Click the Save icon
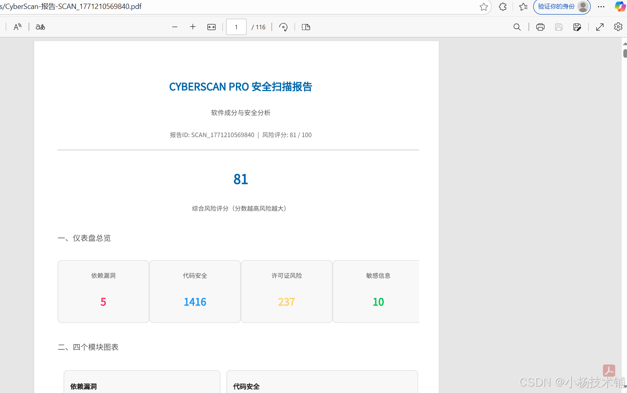The height and width of the screenshot is (393, 627). [559, 27]
